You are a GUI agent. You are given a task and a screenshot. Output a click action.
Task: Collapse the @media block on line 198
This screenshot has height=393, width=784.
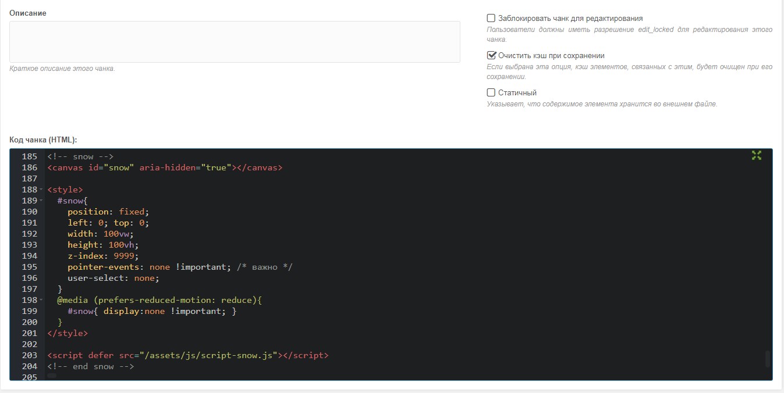pyautogui.click(x=41, y=301)
